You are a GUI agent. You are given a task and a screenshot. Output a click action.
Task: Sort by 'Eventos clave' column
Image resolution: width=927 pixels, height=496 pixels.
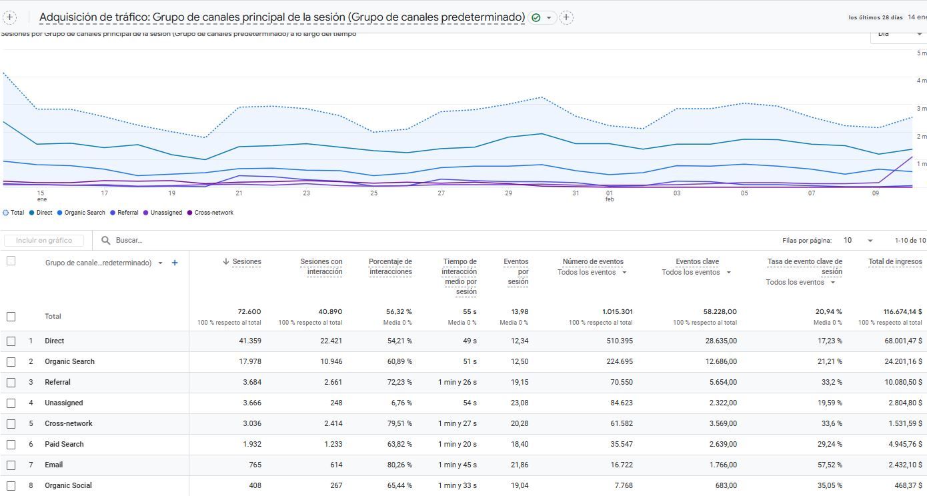[x=697, y=261]
